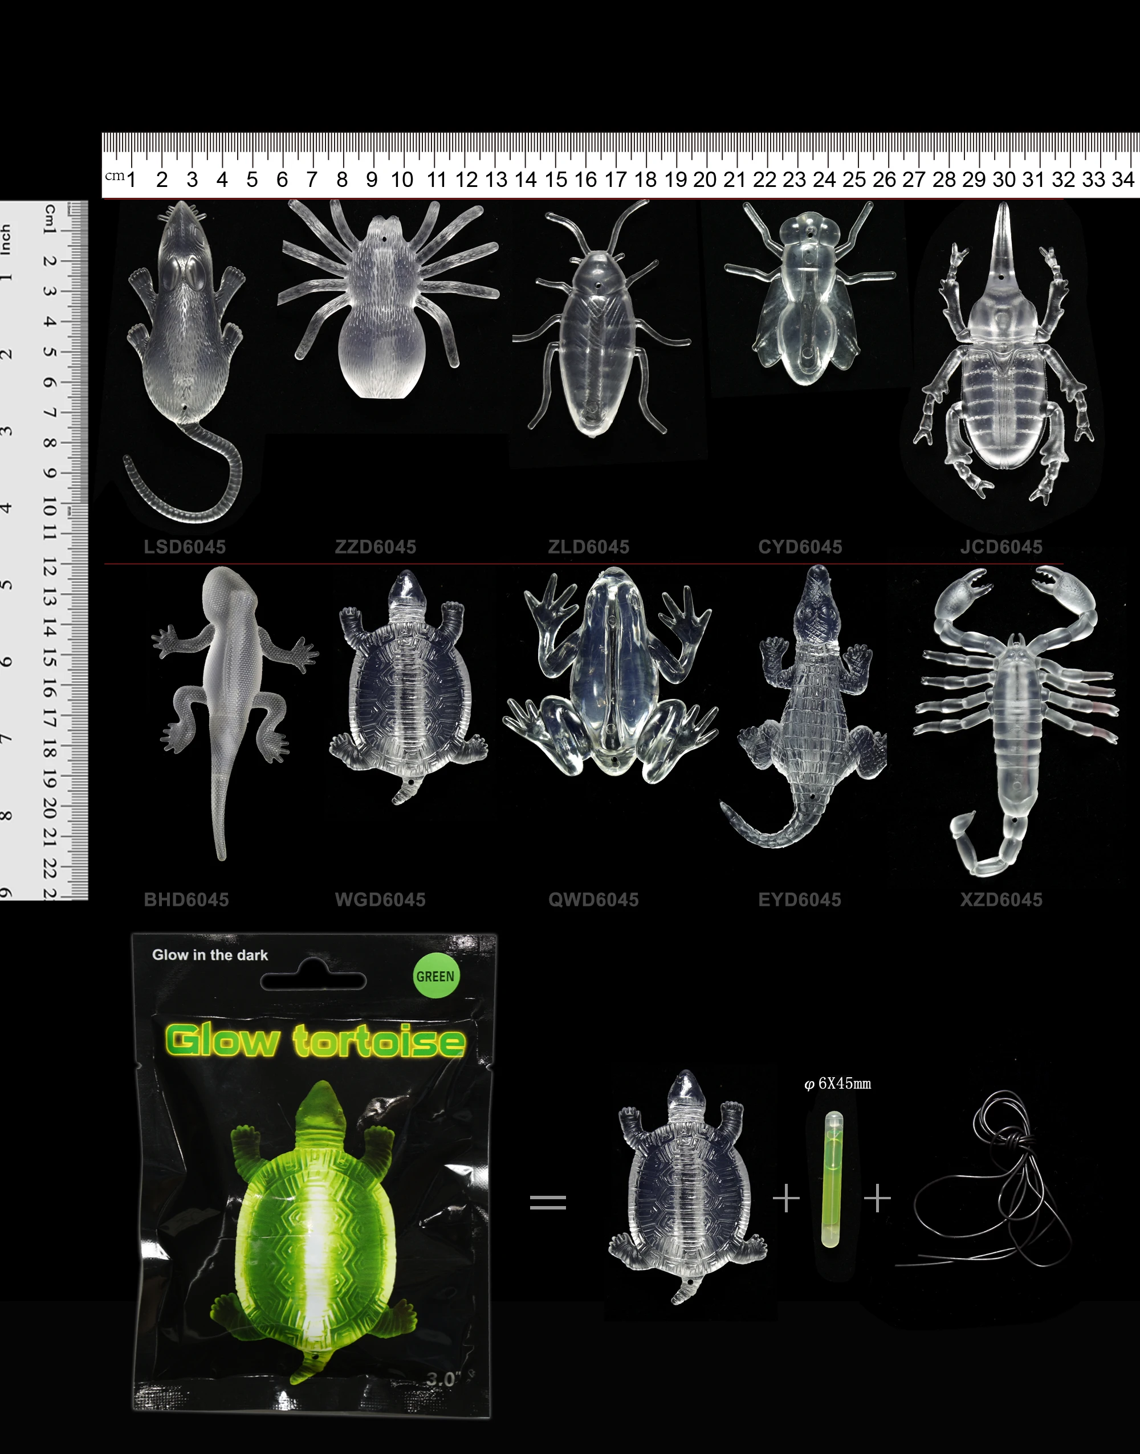Click the φ 6X45mm size label

[x=838, y=1084]
